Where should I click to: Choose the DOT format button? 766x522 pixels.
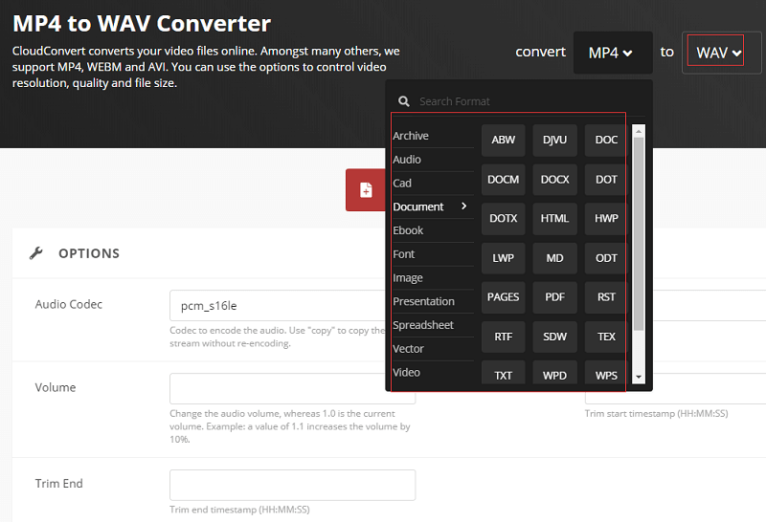605,180
